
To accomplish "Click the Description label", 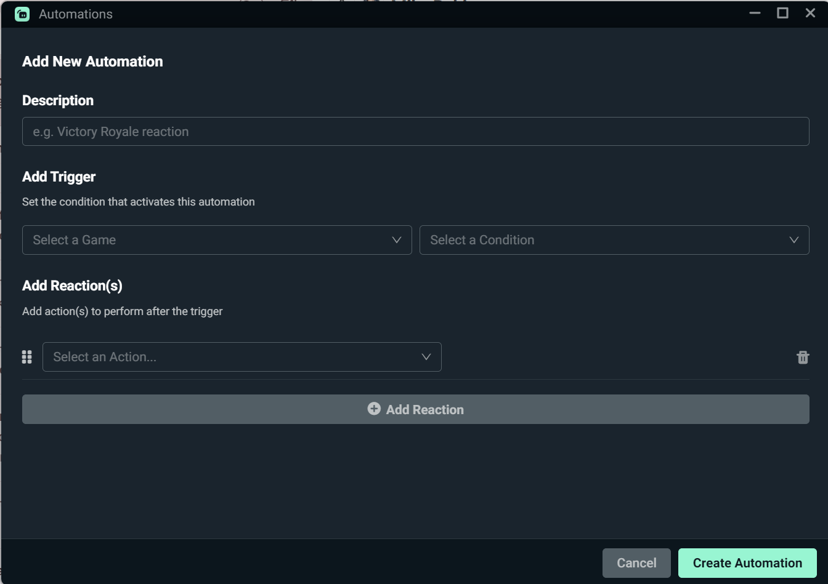I will 58,100.
